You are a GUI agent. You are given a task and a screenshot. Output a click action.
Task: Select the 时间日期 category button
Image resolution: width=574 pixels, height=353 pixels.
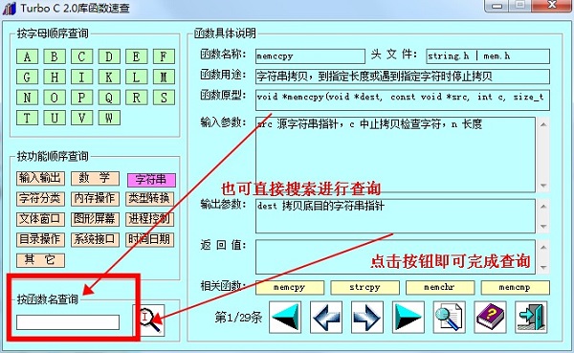coord(150,240)
